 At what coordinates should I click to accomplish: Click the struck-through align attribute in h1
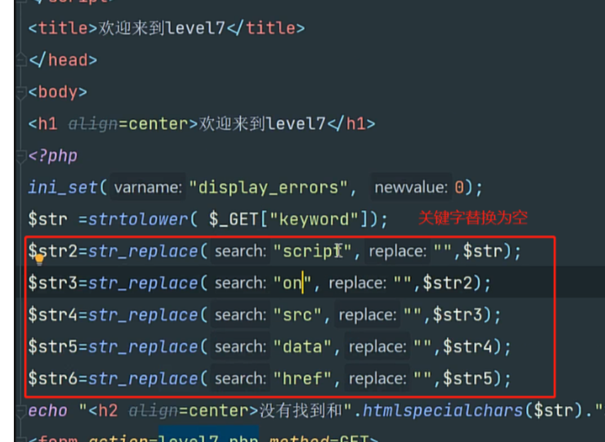point(93,124)
